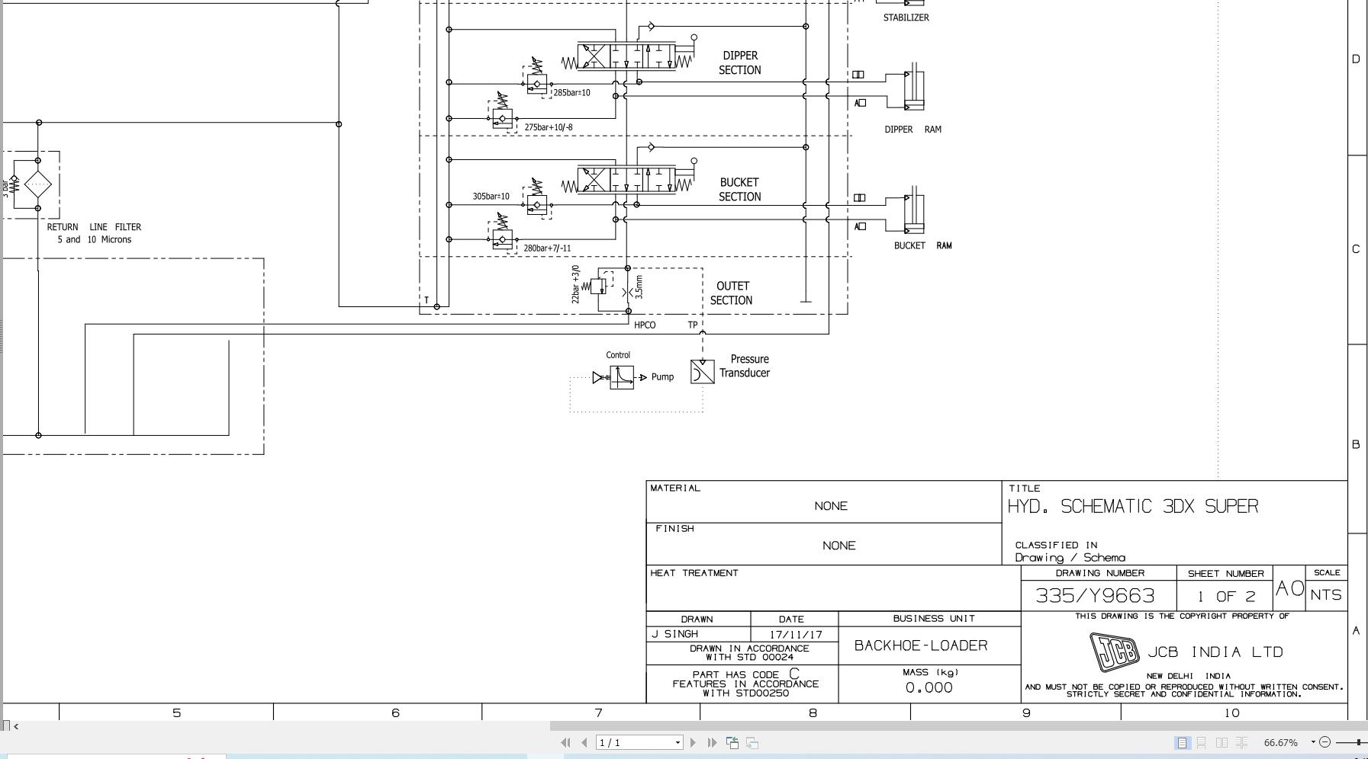Switch to single page view mode
The height and width of the screenshot is (759, 1368).
(1182, 742)
